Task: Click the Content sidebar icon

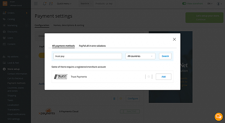Action: point(4,44)
